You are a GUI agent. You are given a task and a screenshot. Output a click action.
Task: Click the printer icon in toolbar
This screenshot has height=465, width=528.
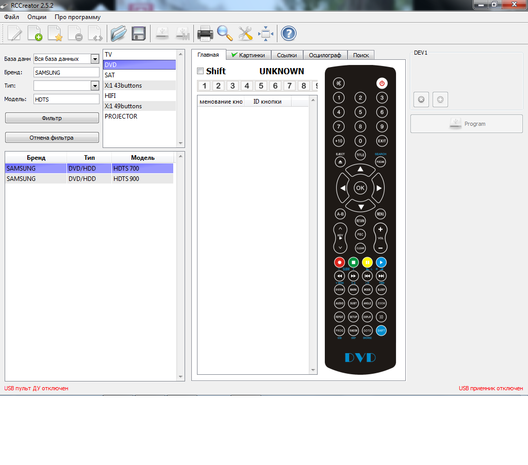click(205, 34)
